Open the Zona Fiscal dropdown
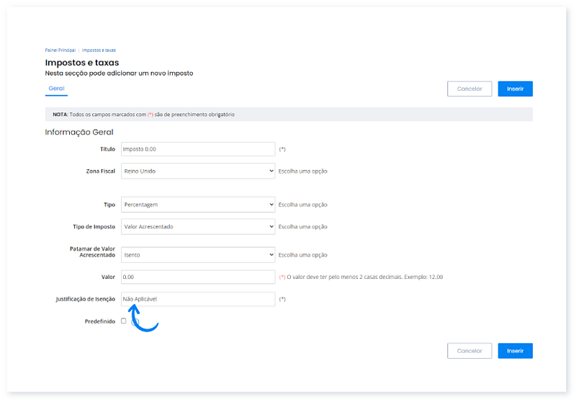 pyautogui.click(x=197, y=171)
